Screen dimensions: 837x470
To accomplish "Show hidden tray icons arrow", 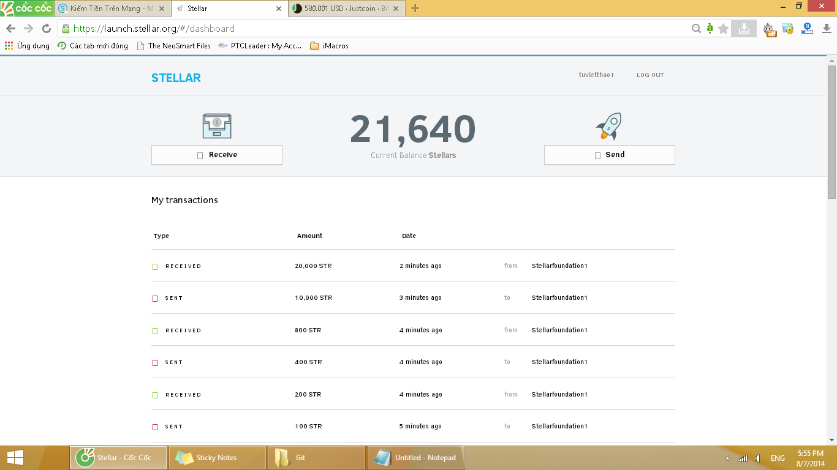I will click(x=727, y=458).
